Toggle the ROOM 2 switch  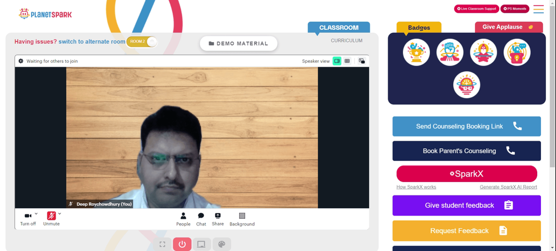(x=141, y=42)
